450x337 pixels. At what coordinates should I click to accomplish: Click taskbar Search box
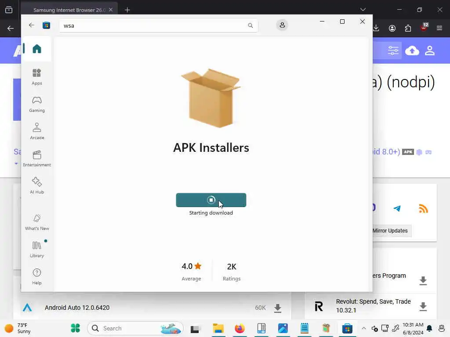(135, 328)
